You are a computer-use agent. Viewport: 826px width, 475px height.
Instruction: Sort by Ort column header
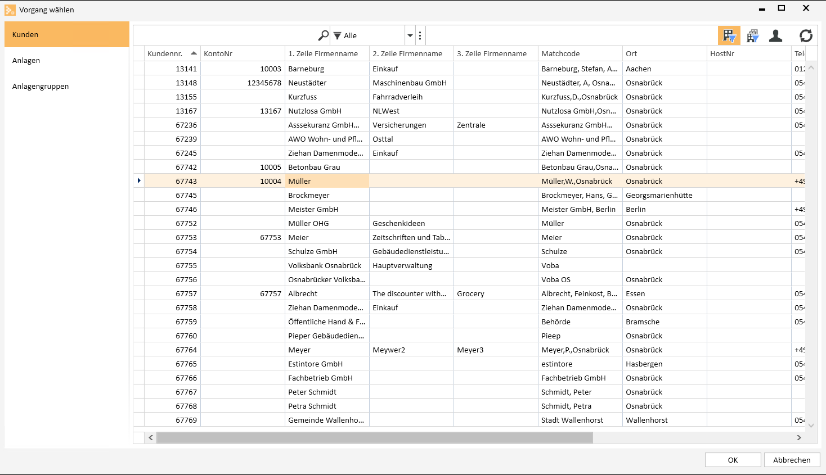click(665, 53)
